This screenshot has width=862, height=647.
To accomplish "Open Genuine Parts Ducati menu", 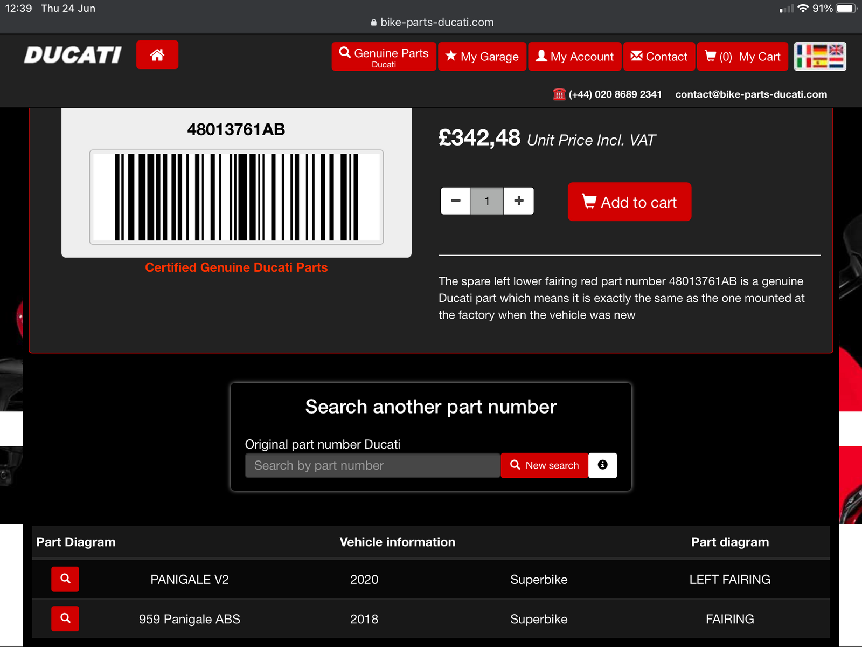I will pos(384,57).
